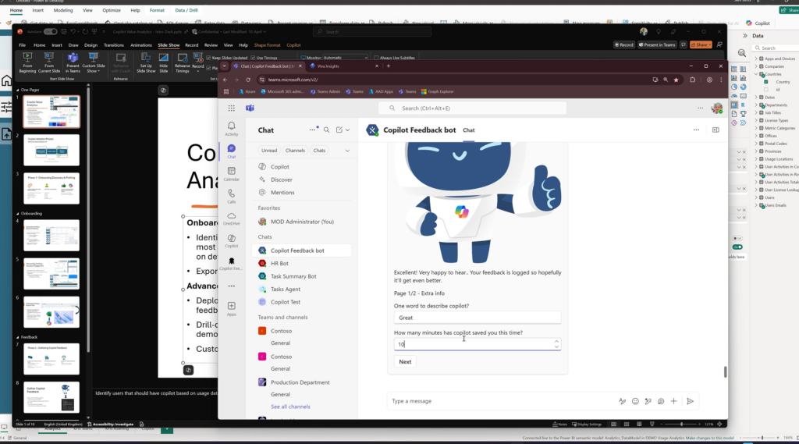
Task: Uncheck Country field in Power BI Data pane
Action: click(x=766, y=82)
